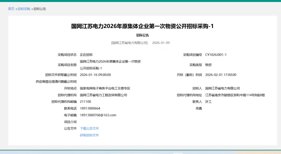The height and width of the screenshot is (154, 281).
Task: Click agency name 国网江苏省电力工程咨询有限公司
Action: (103, 95)
